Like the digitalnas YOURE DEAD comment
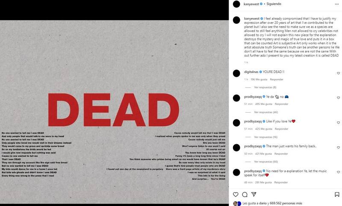342x206 pixels. 338,73
